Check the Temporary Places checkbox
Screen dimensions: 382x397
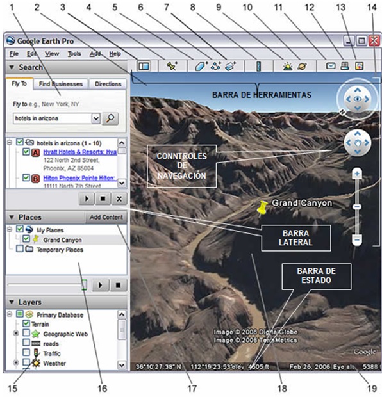click(x=19, y=248)
